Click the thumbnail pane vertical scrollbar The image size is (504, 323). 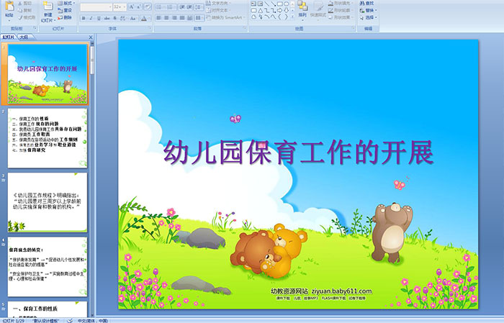click(92, 179)
